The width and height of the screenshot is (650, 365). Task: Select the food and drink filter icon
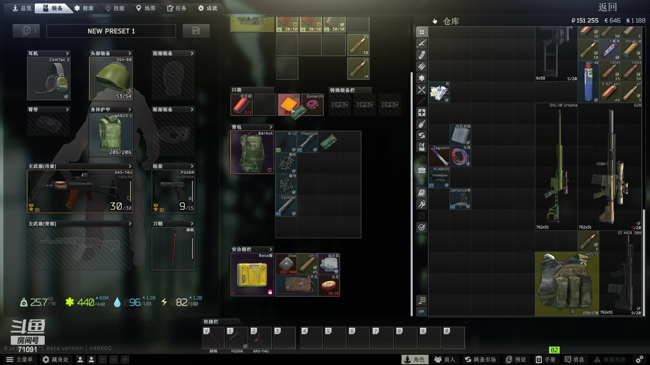421,90
